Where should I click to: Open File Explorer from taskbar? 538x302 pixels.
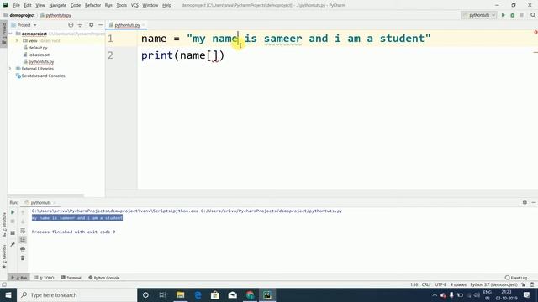180,294
